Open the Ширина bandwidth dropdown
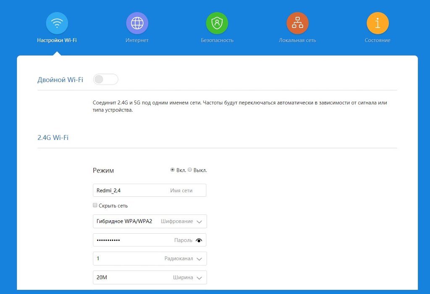Screen dimensions: 430x294 150,277
